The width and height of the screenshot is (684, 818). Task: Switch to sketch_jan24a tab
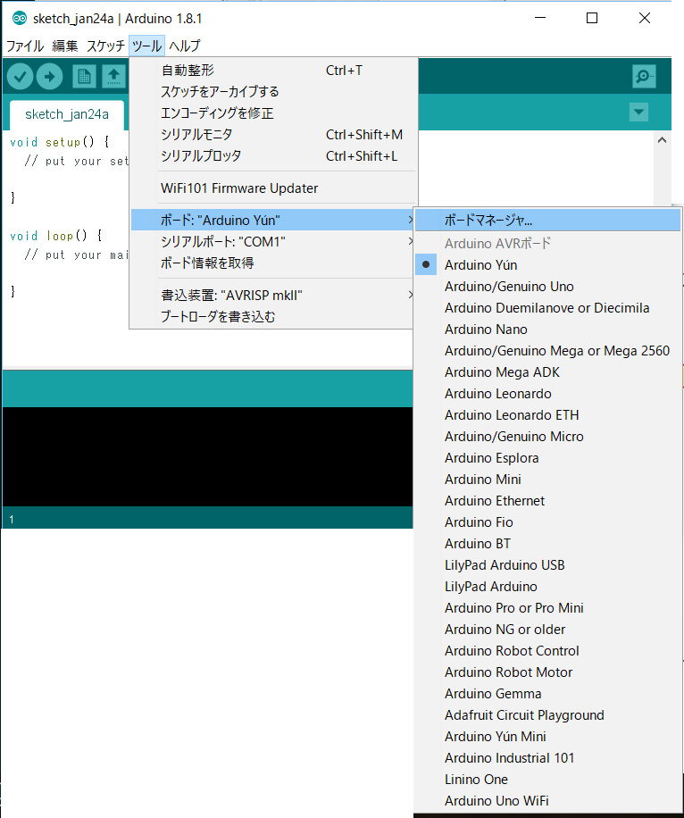point(67,114)
